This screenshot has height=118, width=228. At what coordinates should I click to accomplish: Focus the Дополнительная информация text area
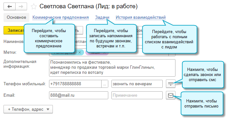click(112, 68)
